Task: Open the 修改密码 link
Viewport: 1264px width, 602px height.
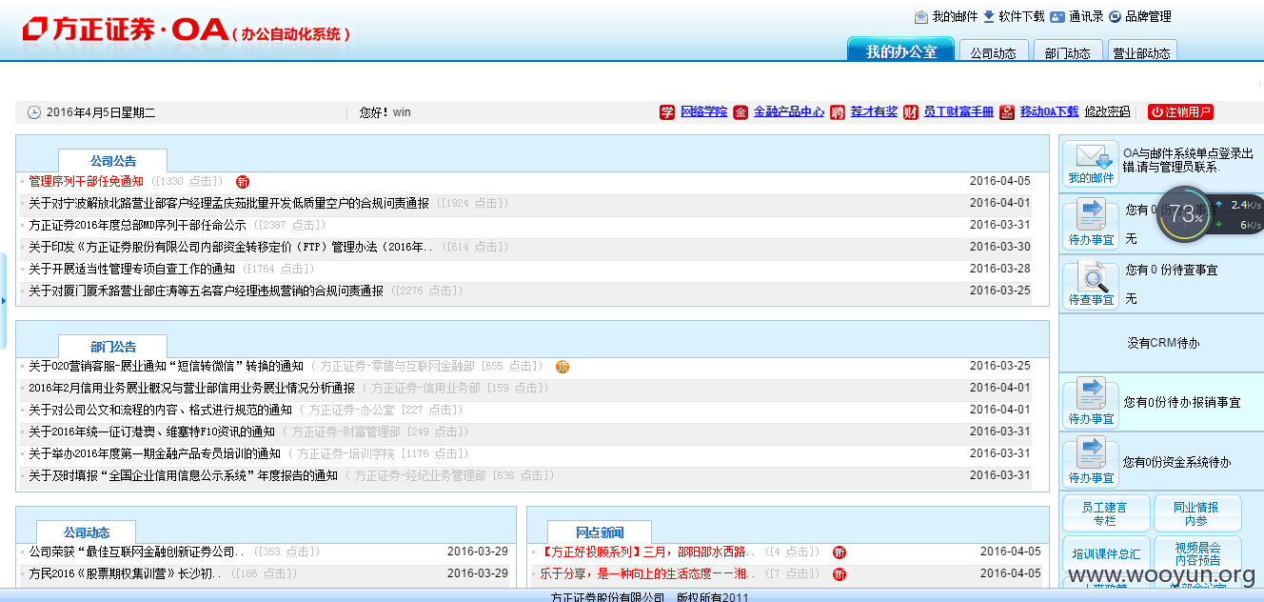Action: click(x=1107, y=111)
